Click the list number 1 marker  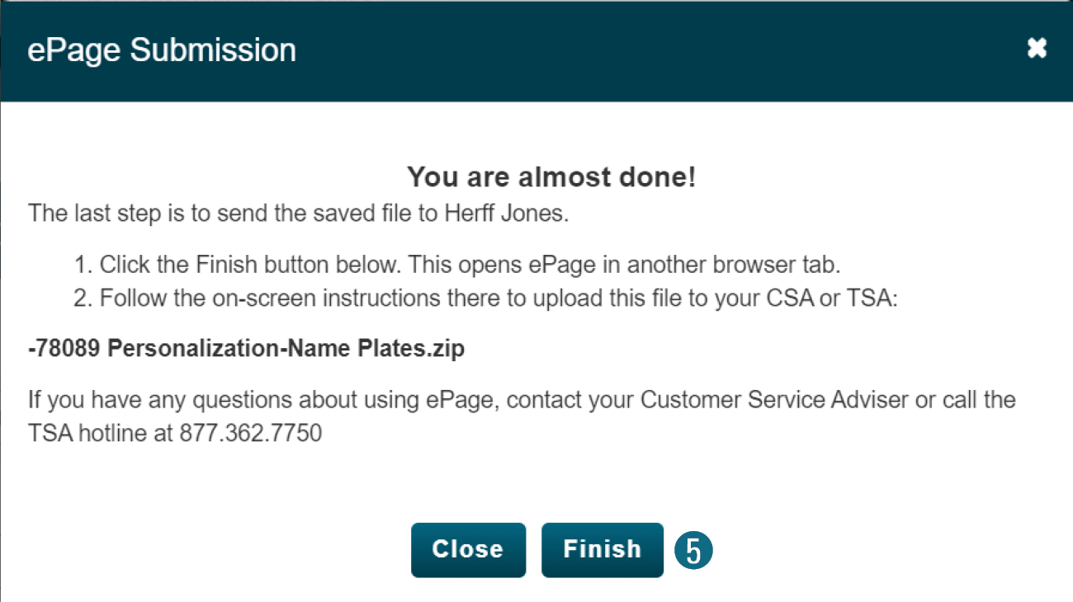(x=82, y=266)
